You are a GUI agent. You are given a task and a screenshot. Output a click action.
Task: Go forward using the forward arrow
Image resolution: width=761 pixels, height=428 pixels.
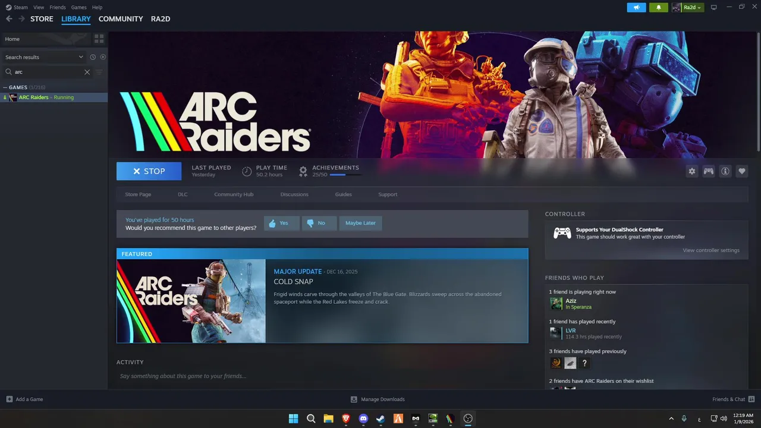click(21, 19)
